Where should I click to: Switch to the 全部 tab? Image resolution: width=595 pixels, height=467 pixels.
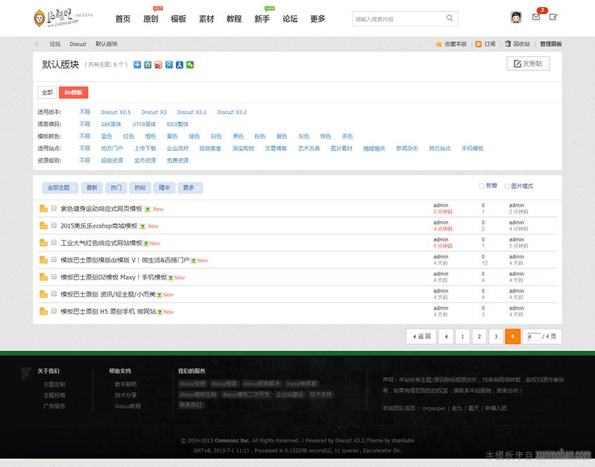pyautogui.click(x=47, y=92)
